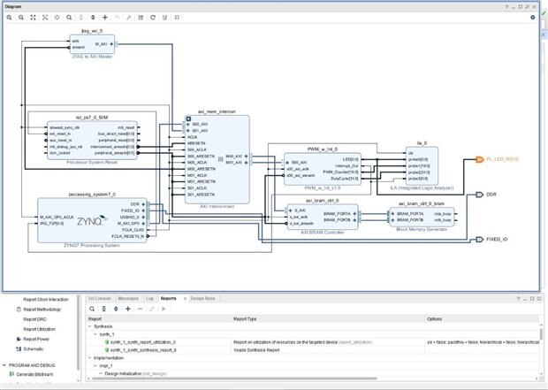Expand the S00_AXI port on axi_mem_intercon

[186, 125]
